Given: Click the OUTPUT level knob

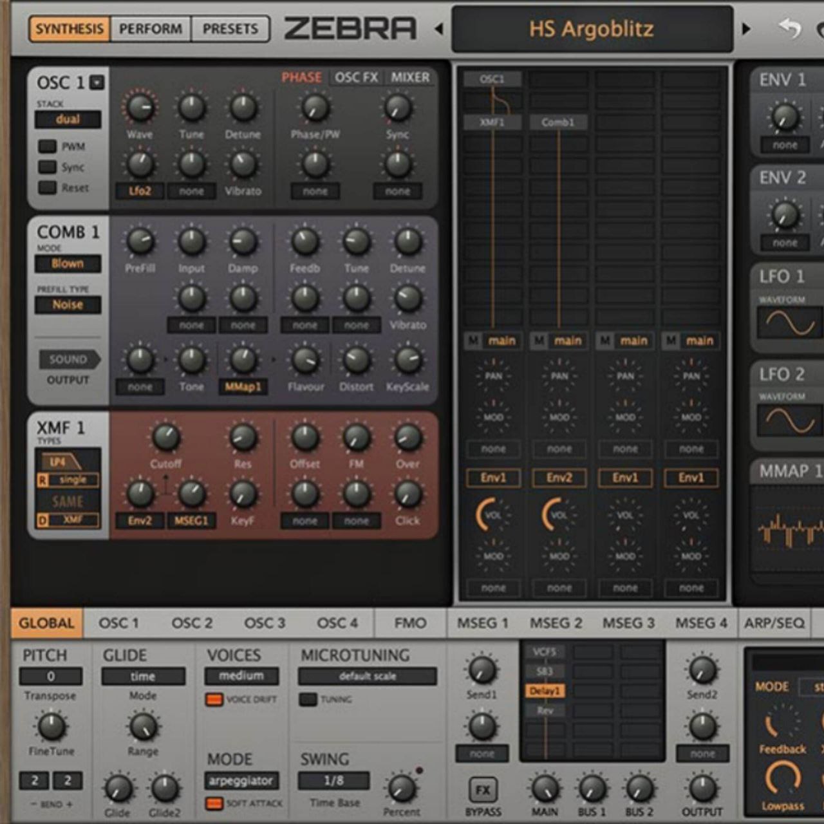Looking at the screenshot, I should click(x=702, y=789).
